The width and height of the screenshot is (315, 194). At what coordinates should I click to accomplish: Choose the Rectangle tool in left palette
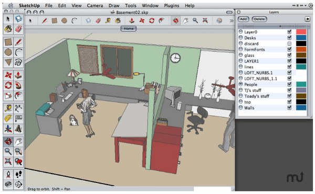click(x=8, y=42)
